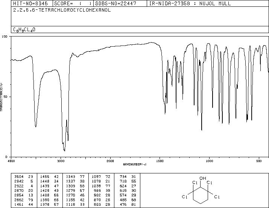Select the 1279 peak entry in the table
Screen dimensions: 269x208
(75, 190)
